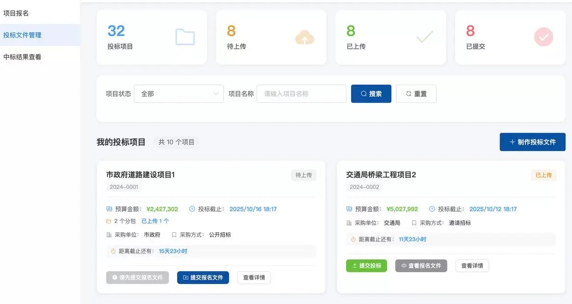The image size is (572, 304).
Task: 点击重置按钮清空筛选
Action: point(416,94)
